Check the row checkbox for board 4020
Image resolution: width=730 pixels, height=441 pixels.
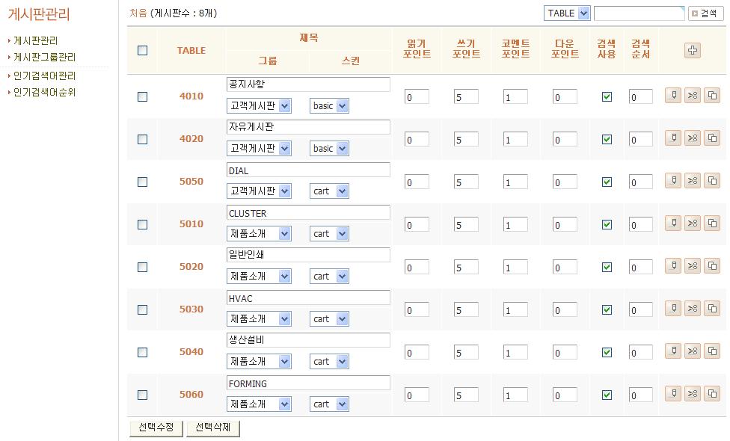pos(142,139)
